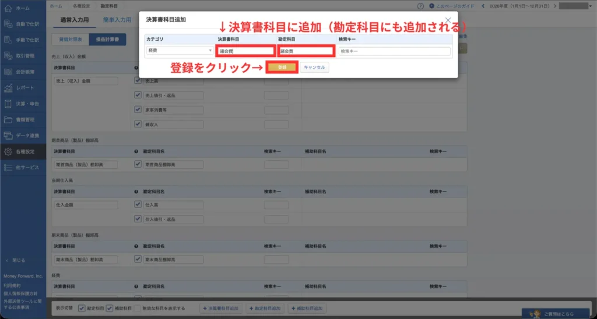597x319 pixels.
Task: Click the 売上高 account name field
Action: click(x=174, y=81)
